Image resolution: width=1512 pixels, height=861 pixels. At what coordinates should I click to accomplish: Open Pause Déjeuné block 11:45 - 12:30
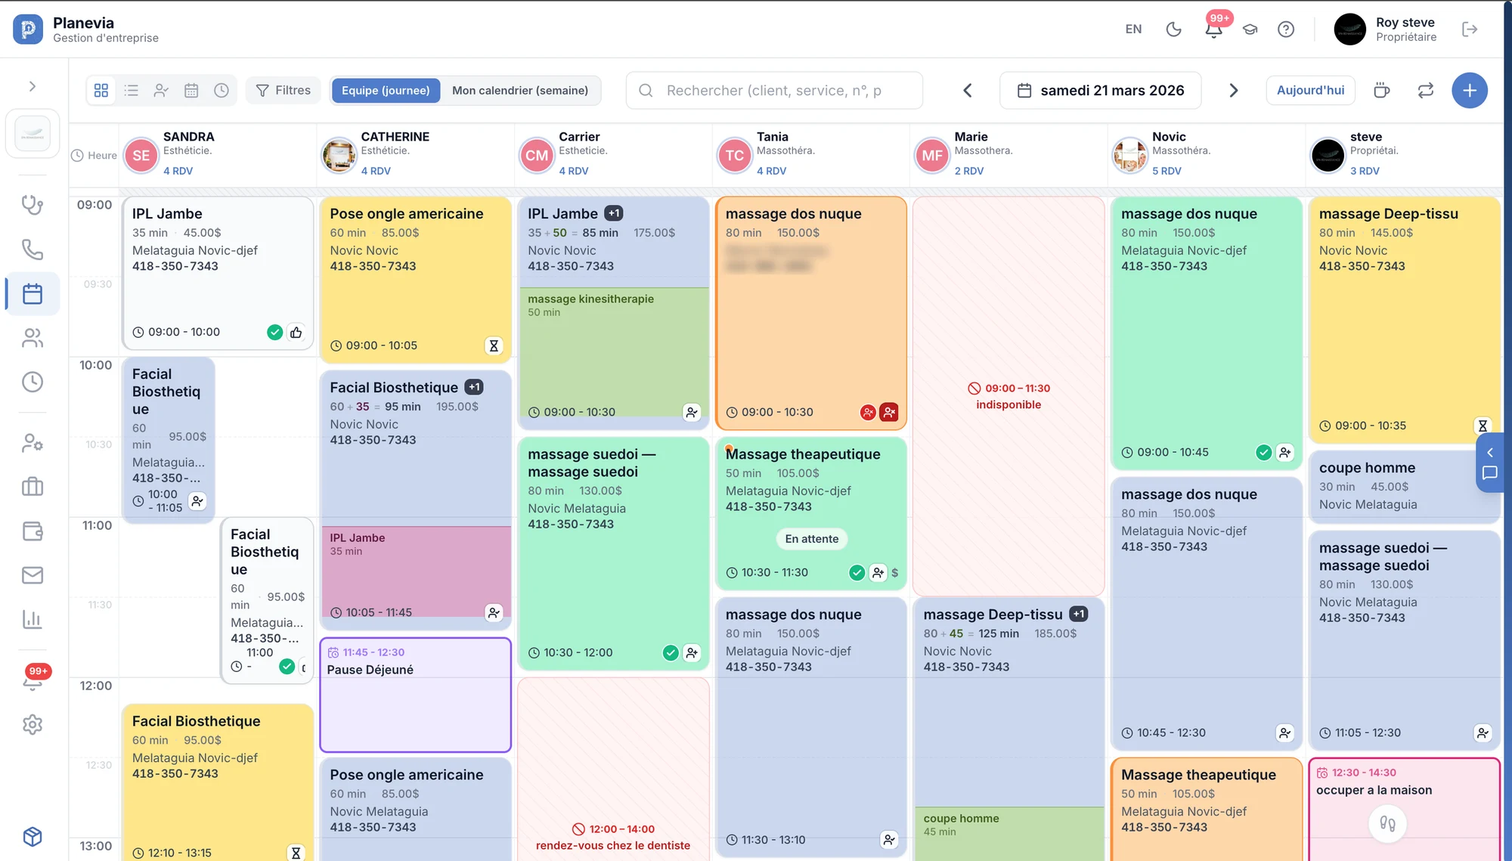click(x=415, y=695)
